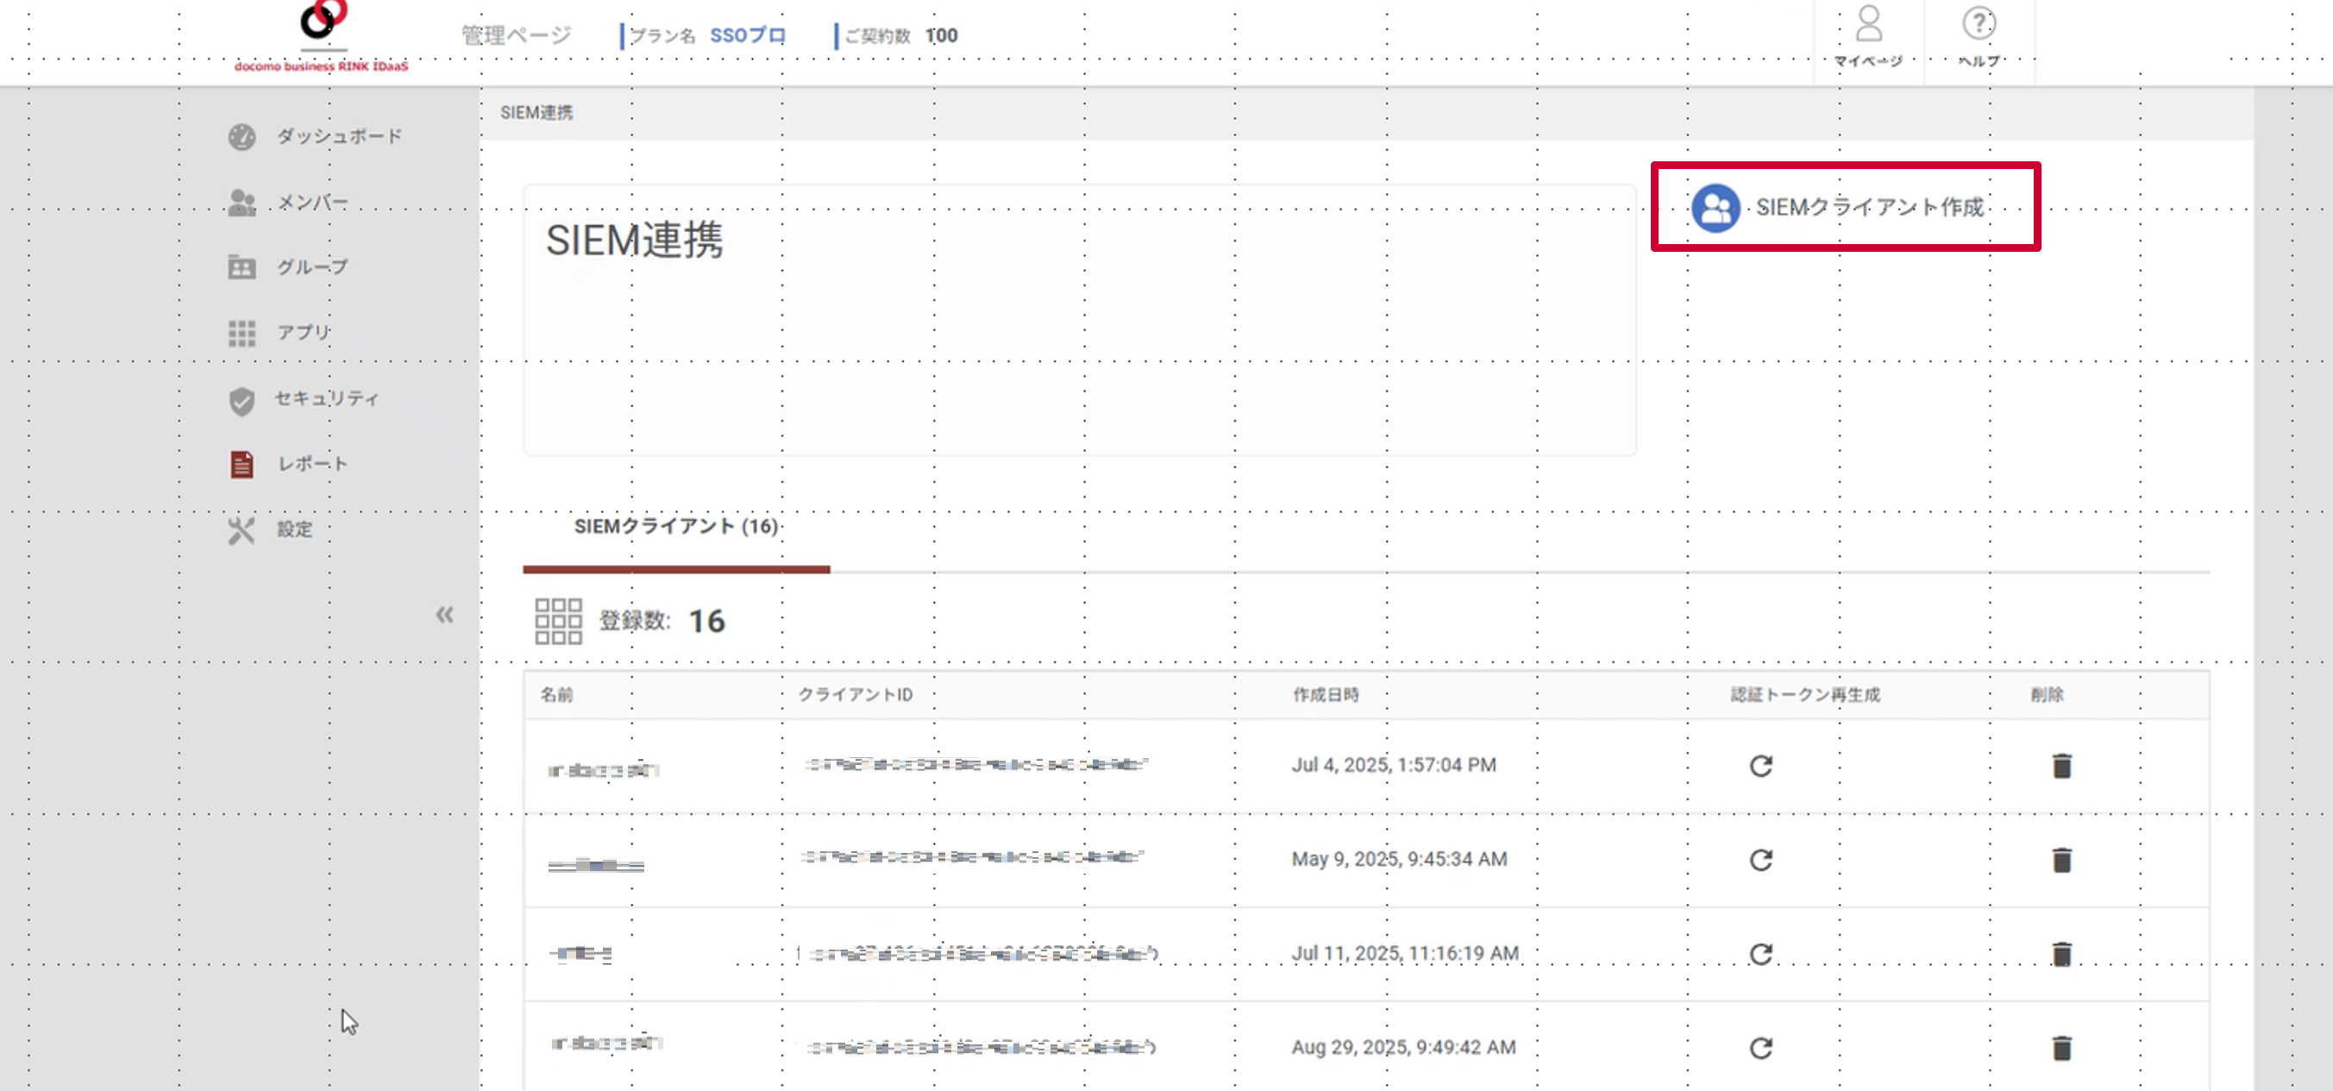This screenshot has width=2333, height=1091.
Task: Open セキュリティ via the shield icon
Action: (x=240, y=398)
